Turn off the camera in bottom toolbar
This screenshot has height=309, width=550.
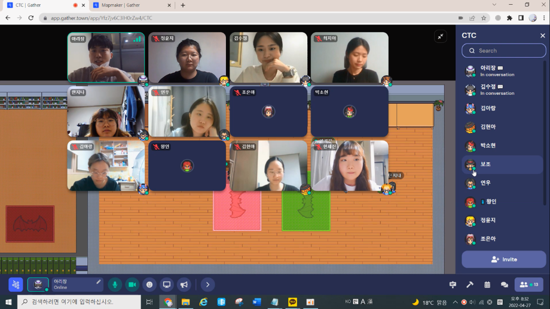point(132,285)
